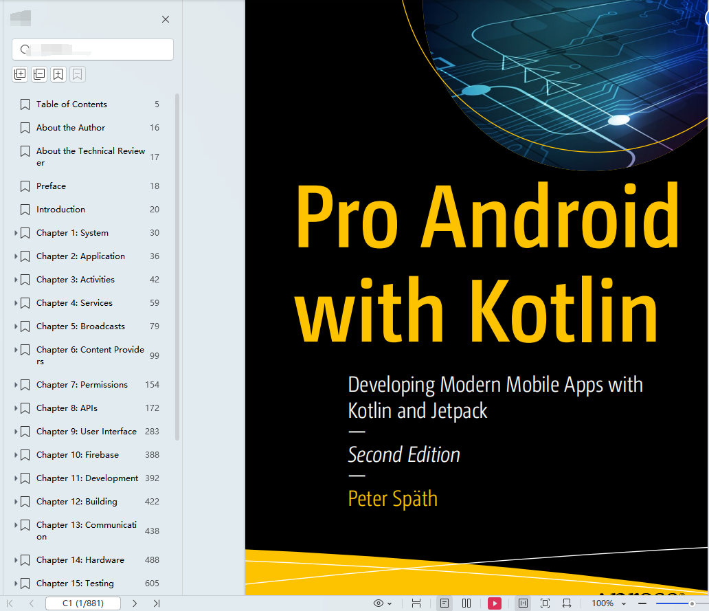Expand the Chapter 14: Hardware bookmark
This screenshot has width=709, height=611.
[16, 560]
